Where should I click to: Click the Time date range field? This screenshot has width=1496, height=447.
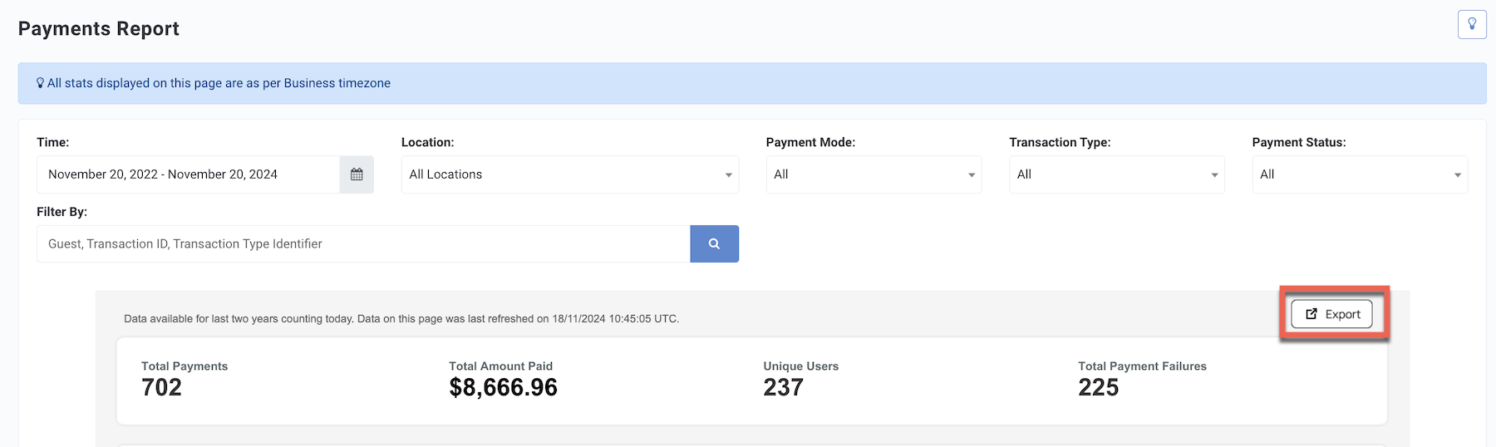pyautogui.click(x=188, y=174)
